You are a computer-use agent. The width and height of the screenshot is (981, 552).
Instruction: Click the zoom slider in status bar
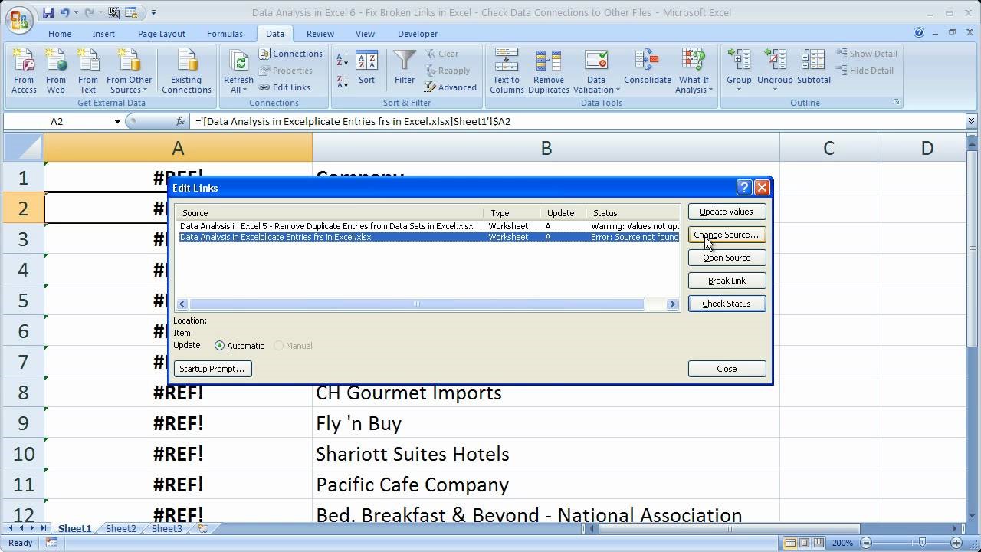(921, 543)
